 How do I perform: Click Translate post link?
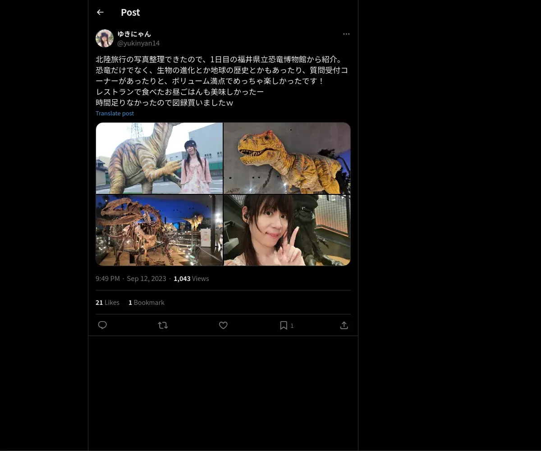click(x=115, y=113)
